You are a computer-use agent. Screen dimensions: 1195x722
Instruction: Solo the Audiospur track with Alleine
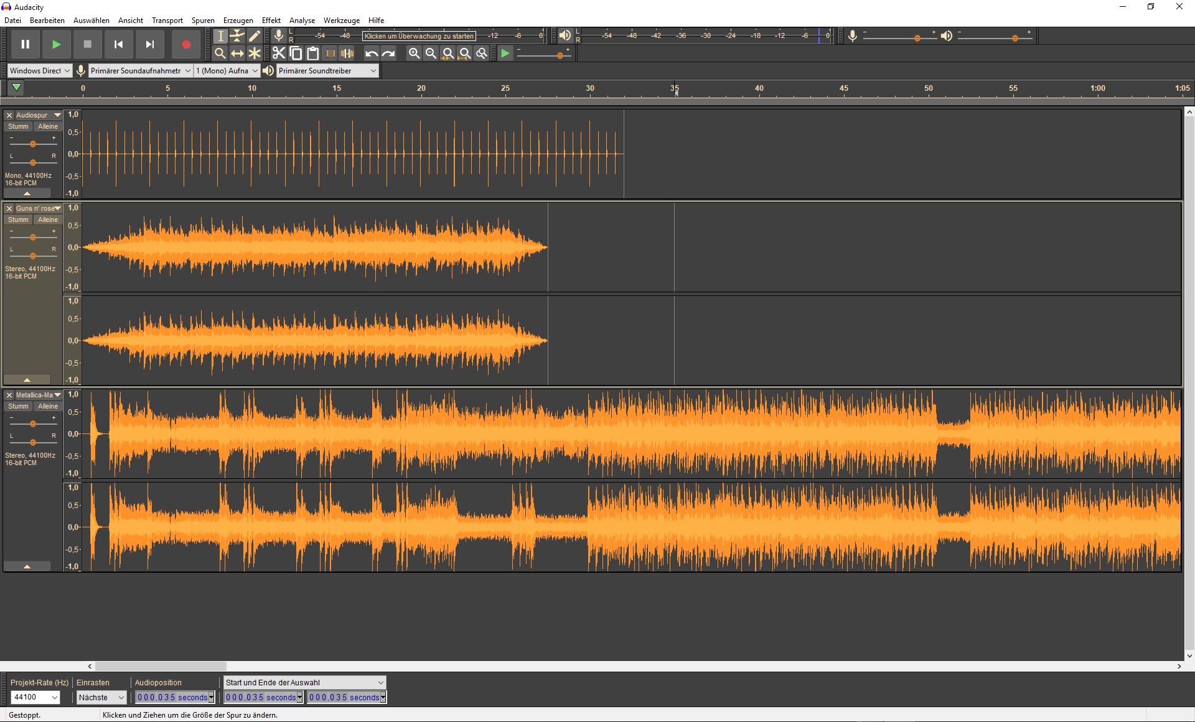48,126
